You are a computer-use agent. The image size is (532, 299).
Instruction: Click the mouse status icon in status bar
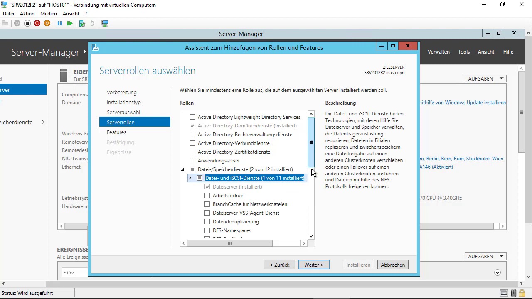(514, 293)
